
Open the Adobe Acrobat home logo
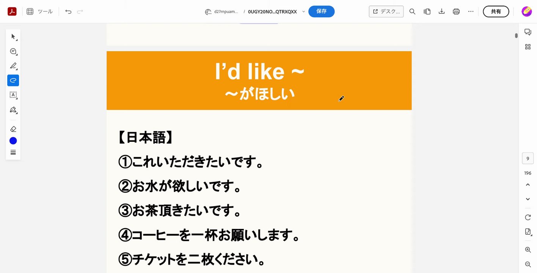12,11
